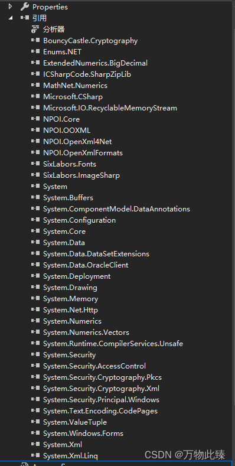Click the 分析器 analyzer icon
The image size is (235, 466).
(35, 29)
